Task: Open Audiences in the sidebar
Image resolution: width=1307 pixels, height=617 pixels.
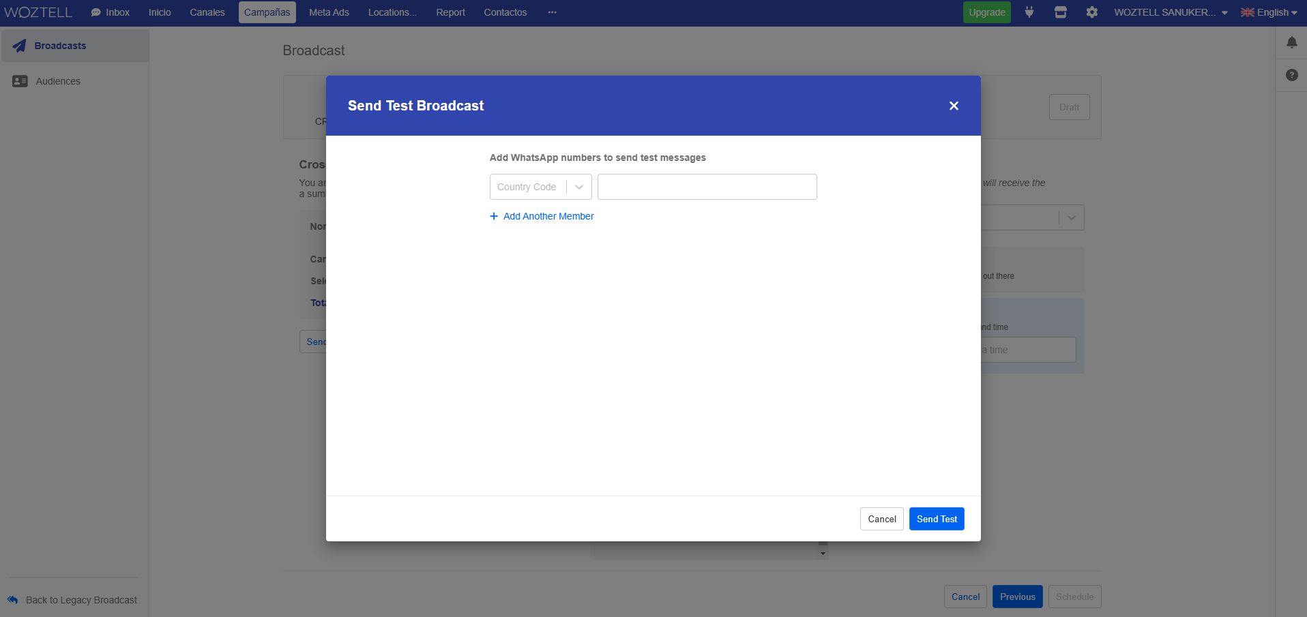Action: click(x=58, y=81)
